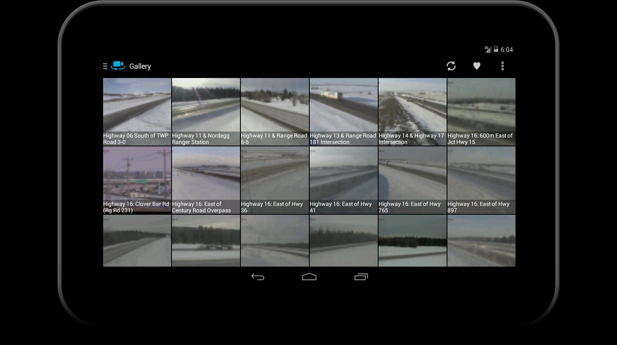Open Highway 16: East of Hwy 36 camera
This screenshot has height=345, width=617.
275,180
